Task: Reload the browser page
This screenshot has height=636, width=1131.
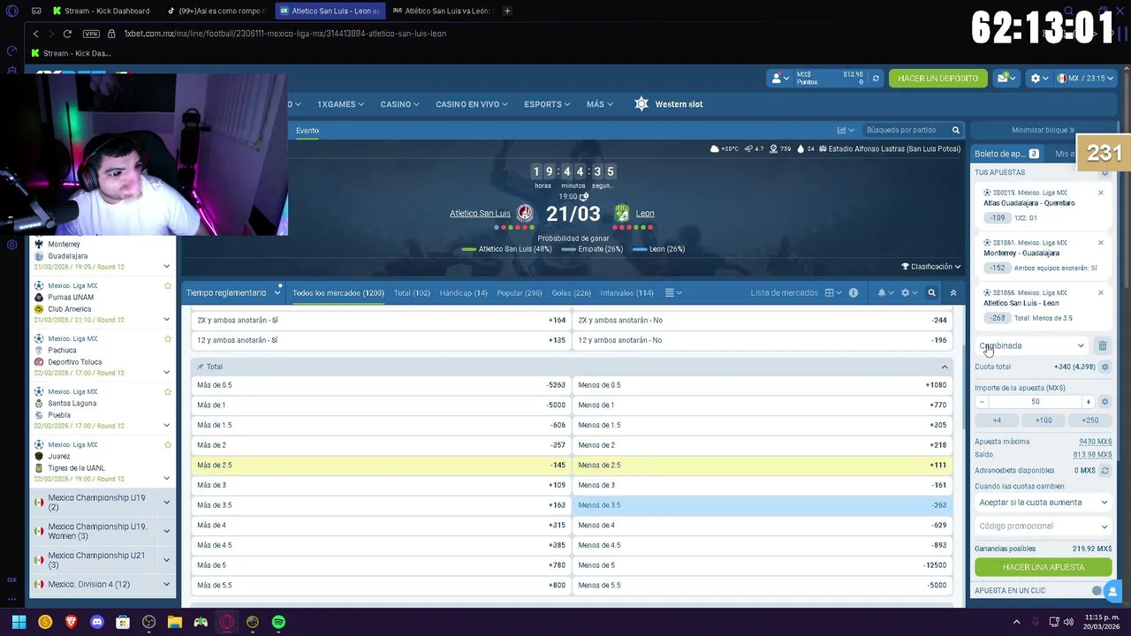Action: pyautogui.click(x=67, y=34)
